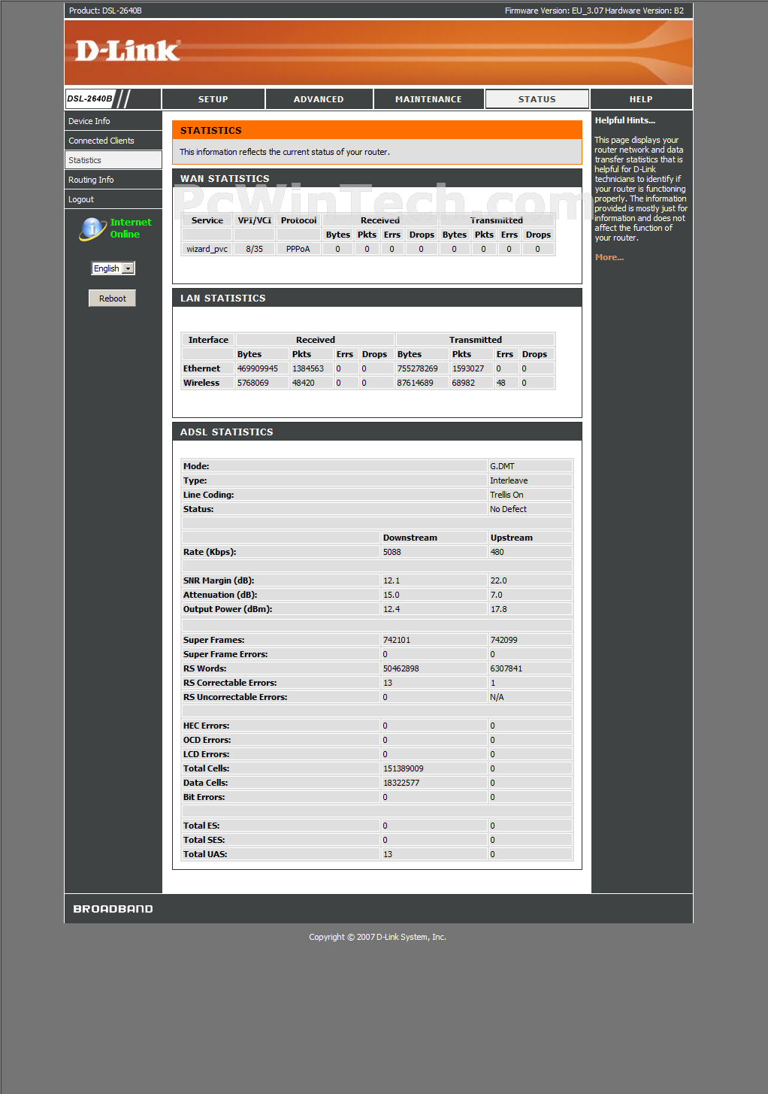768x1094 pixels.
Task: Select downstream super frames 742101
Action: pyautogui.click(x=397, y=640)
